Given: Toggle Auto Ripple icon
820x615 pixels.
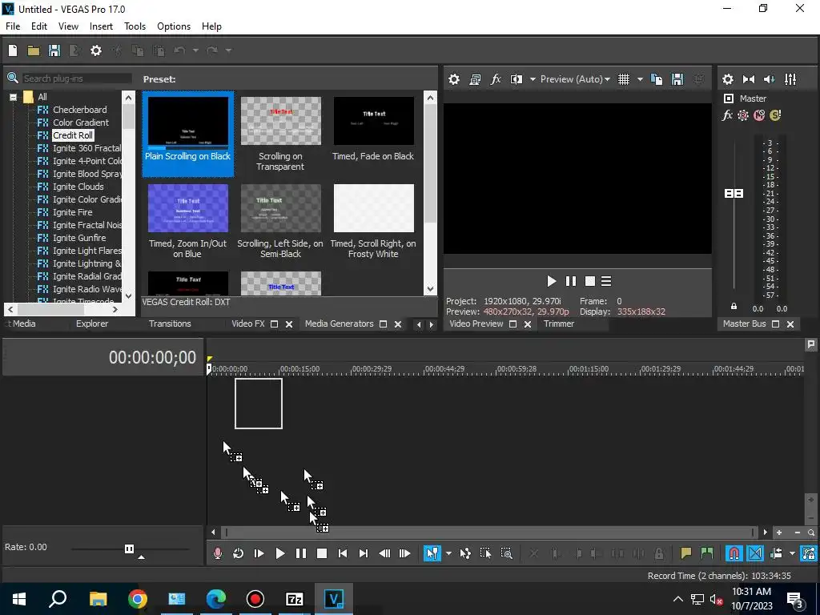Looking at the screenshot, I should (x=776, y=553).
